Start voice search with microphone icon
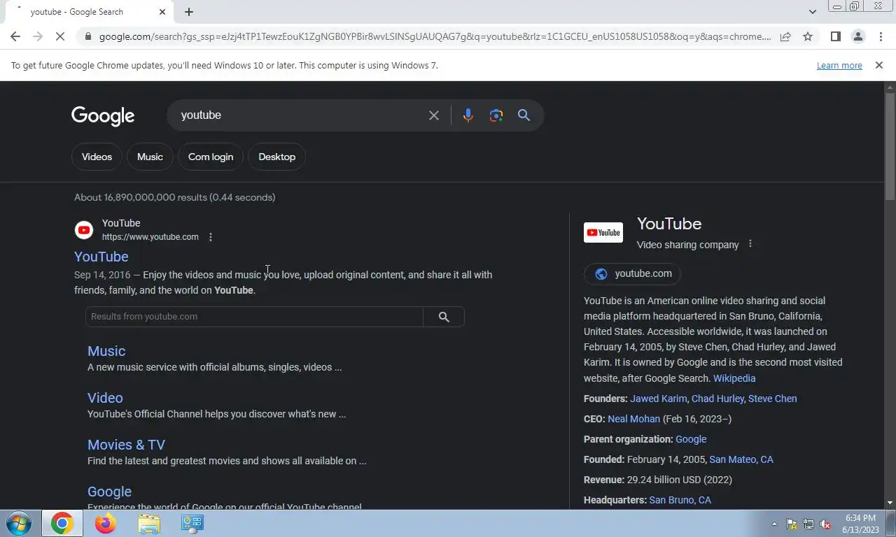896x537 pixels. point(468,115)
